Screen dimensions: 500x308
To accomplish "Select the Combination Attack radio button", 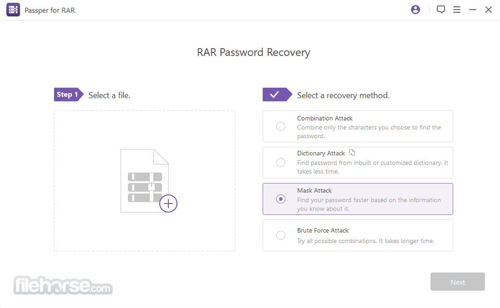I will click(x=281, y=126).
